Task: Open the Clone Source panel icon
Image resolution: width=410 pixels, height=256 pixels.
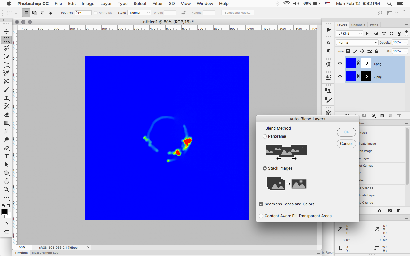Action: pyautogui.click(x=329, y=91)
